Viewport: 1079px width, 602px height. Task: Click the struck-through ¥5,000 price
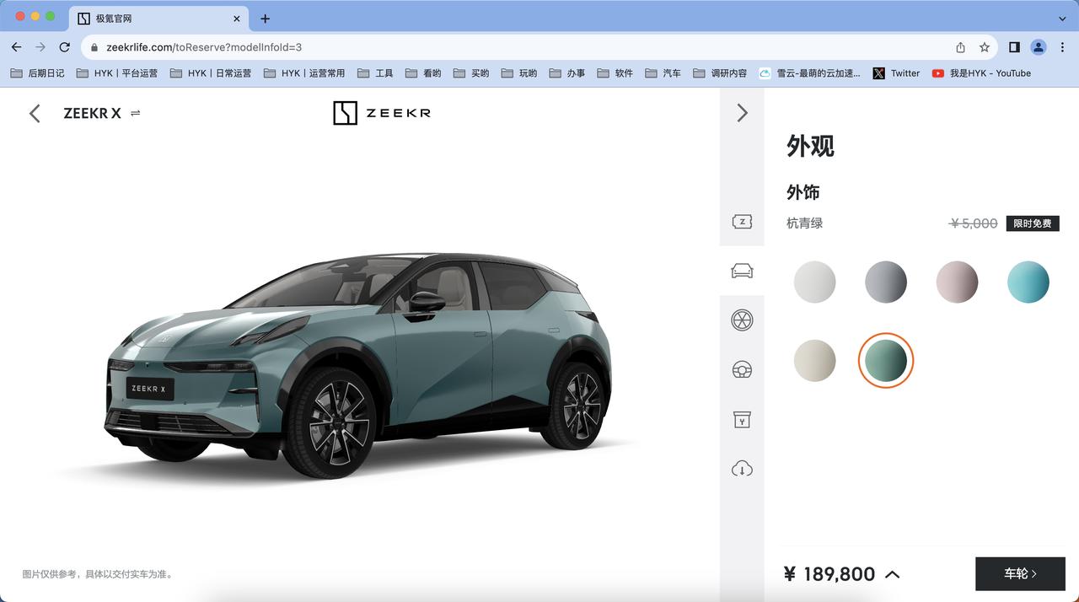click(974, 223)
